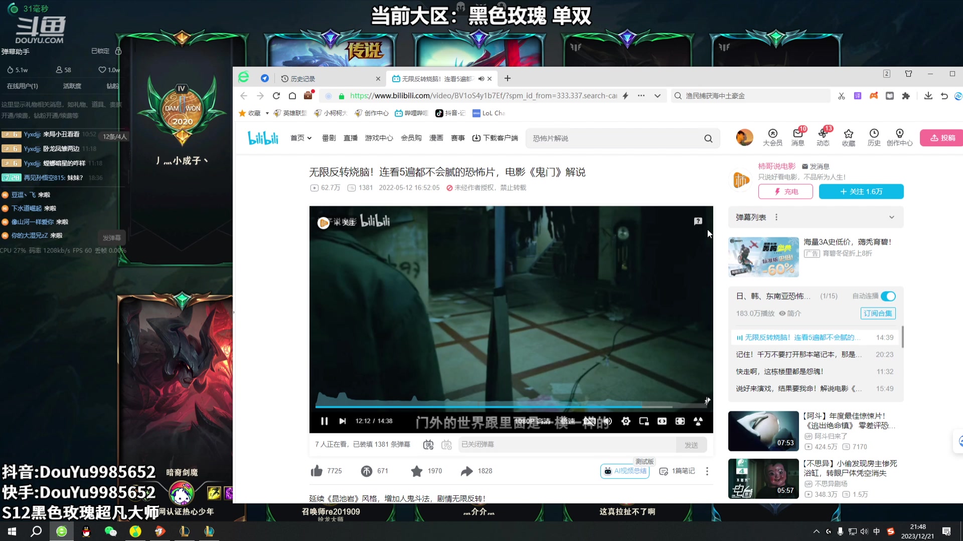963x541 pixels.
Task: Open AI视频总结 summary button
Action: point(625,471)
